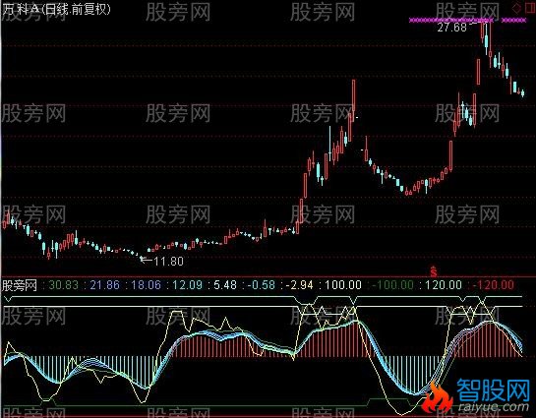Click the 智股网 logo link
The width and height of the screenshot is (536, 418).
click(494, 390)
